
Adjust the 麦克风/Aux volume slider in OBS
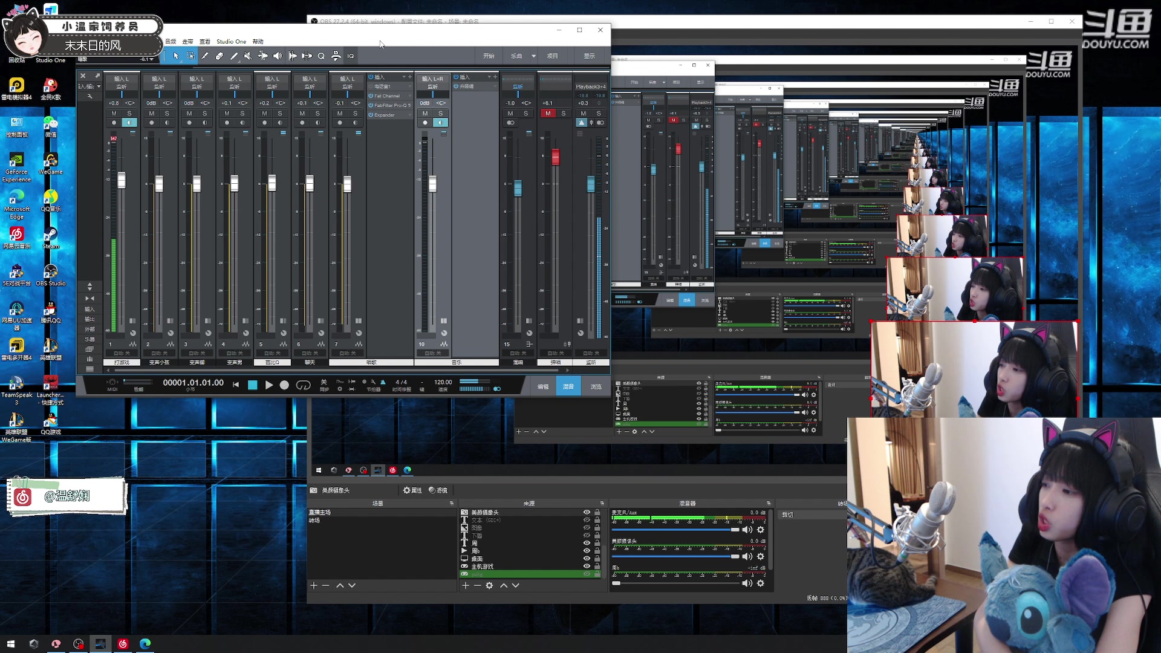point(676,530)
